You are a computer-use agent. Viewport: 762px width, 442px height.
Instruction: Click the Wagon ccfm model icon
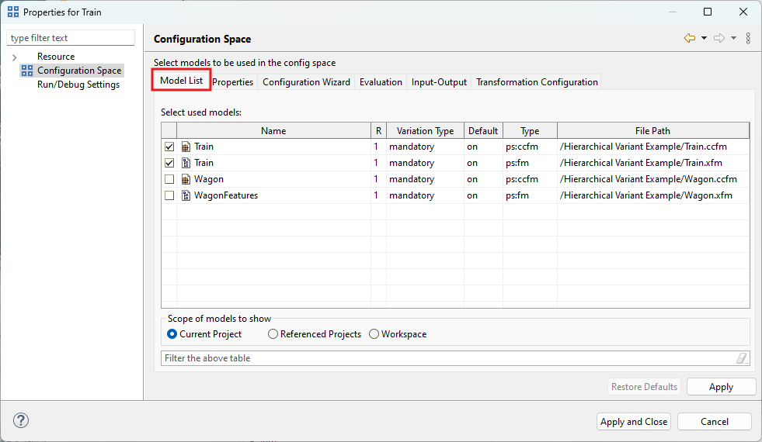186,179
